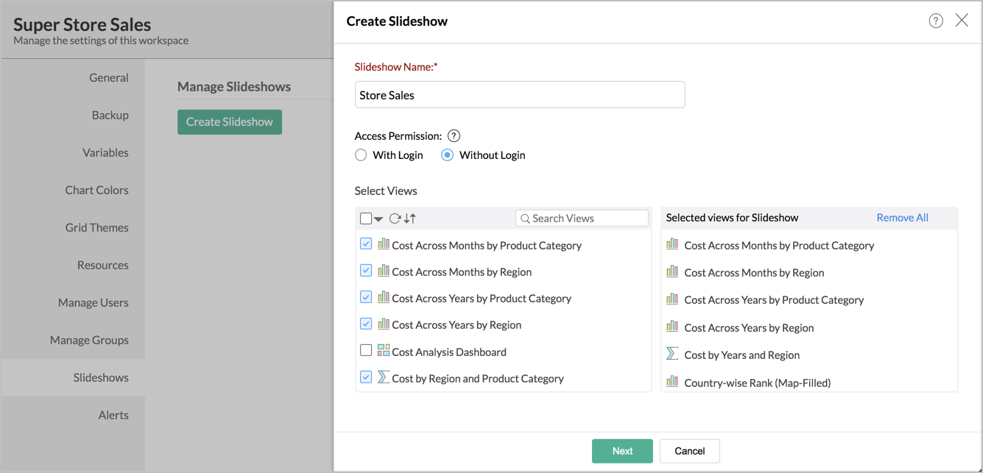Click the Next button

pos(622,450)
